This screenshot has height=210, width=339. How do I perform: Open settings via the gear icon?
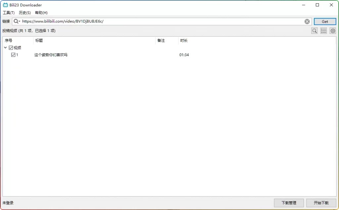[x=333, y=30]
